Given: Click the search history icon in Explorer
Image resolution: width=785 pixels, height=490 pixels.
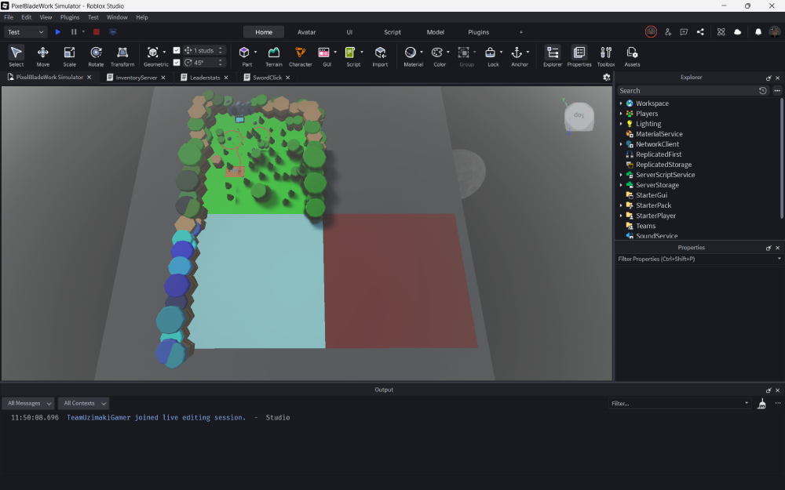Looking at the screenshot, I should tap(762, 90).
